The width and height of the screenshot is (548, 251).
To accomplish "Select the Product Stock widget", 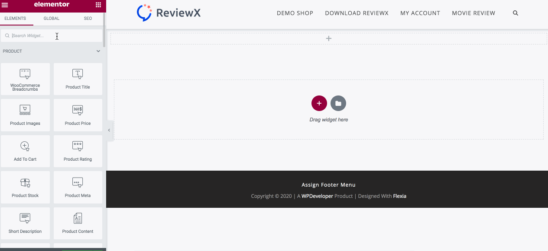I will coord(25,187).
